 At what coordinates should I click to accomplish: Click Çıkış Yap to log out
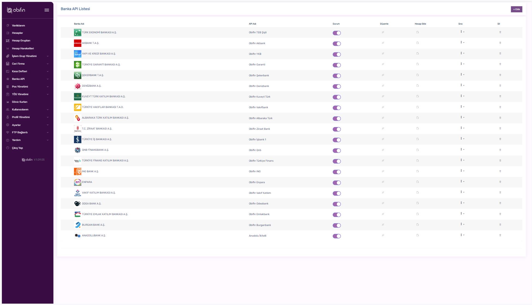pos(17,148)
